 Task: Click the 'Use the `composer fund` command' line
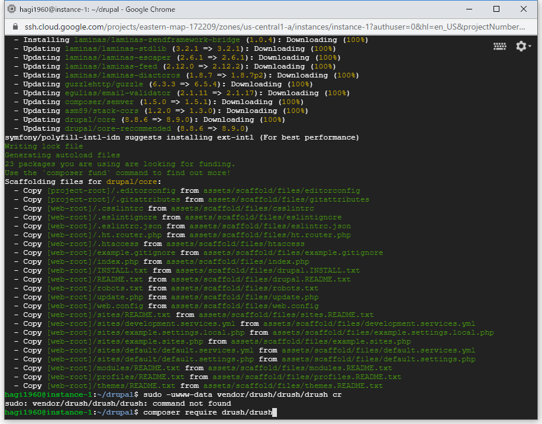tap(118, 173)
